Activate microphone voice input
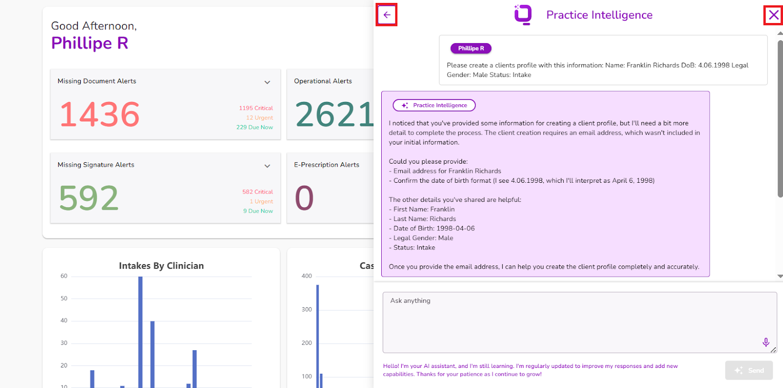This screenshot has width=783, height=388. point(766,342)
